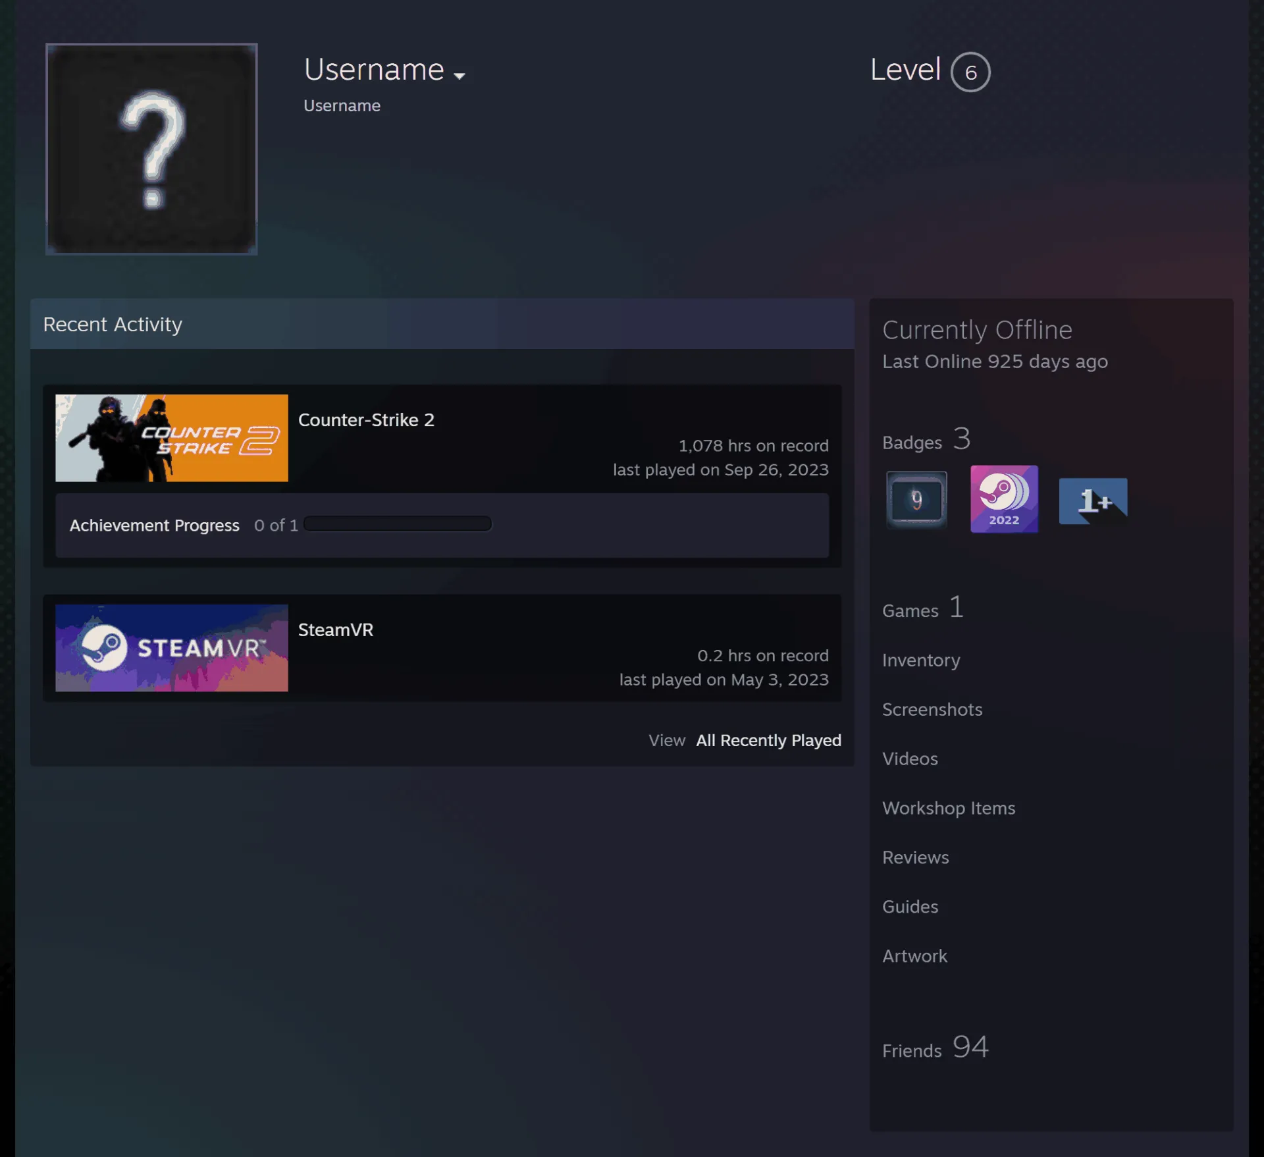The height and width of the screenshot is (1157, 1264).
Task: View All Recently Played games
Action: (768, 740)
